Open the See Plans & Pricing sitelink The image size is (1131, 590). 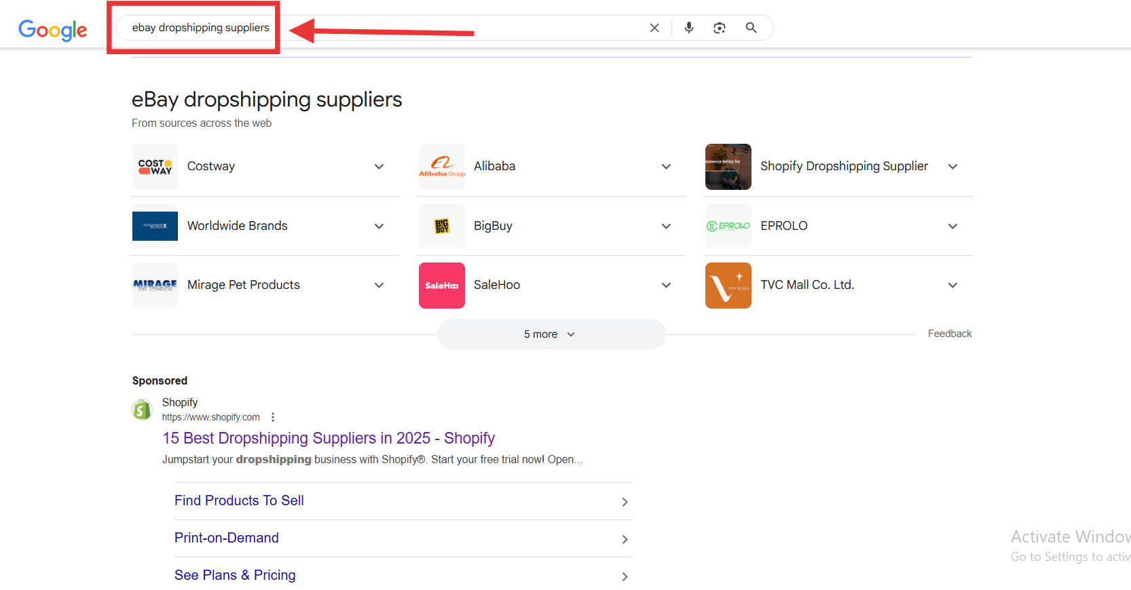[x=235, y=575]
